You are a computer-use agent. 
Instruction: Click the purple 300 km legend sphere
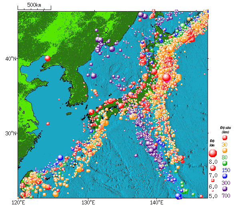pos(225,188)
